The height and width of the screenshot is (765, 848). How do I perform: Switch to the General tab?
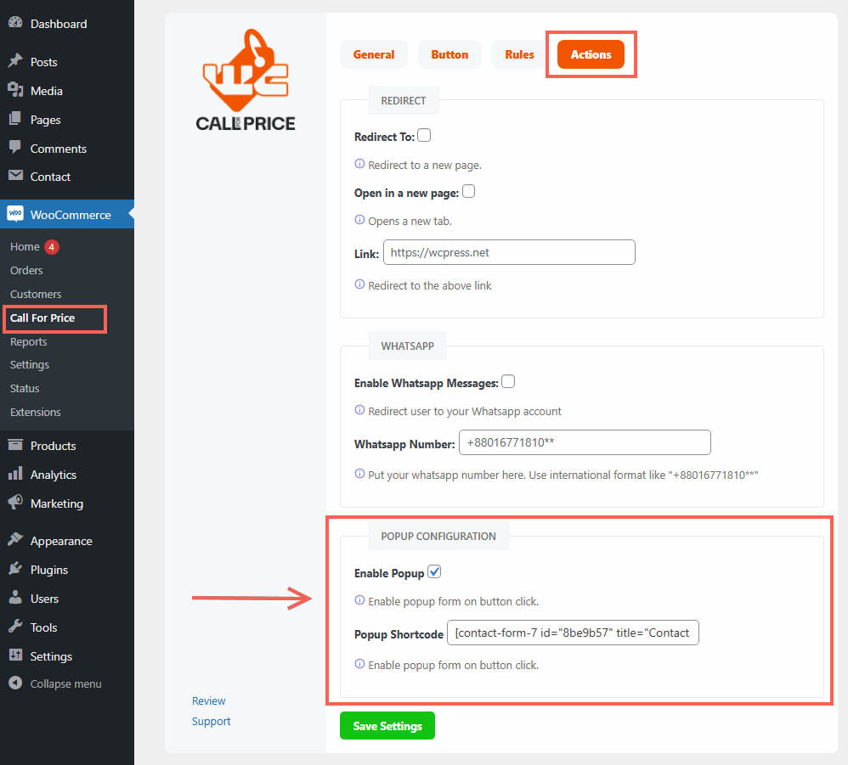click(x=374, y=54)
